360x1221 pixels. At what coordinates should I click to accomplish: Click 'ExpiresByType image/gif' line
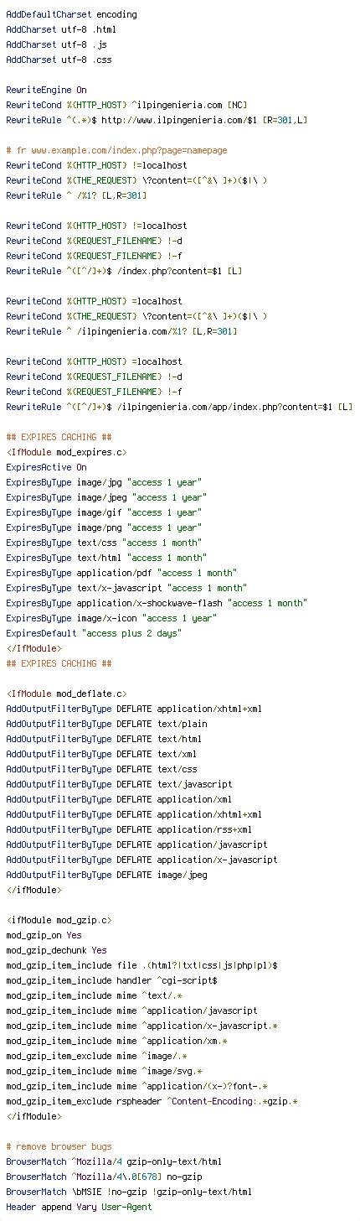click(x=104, y=512)
